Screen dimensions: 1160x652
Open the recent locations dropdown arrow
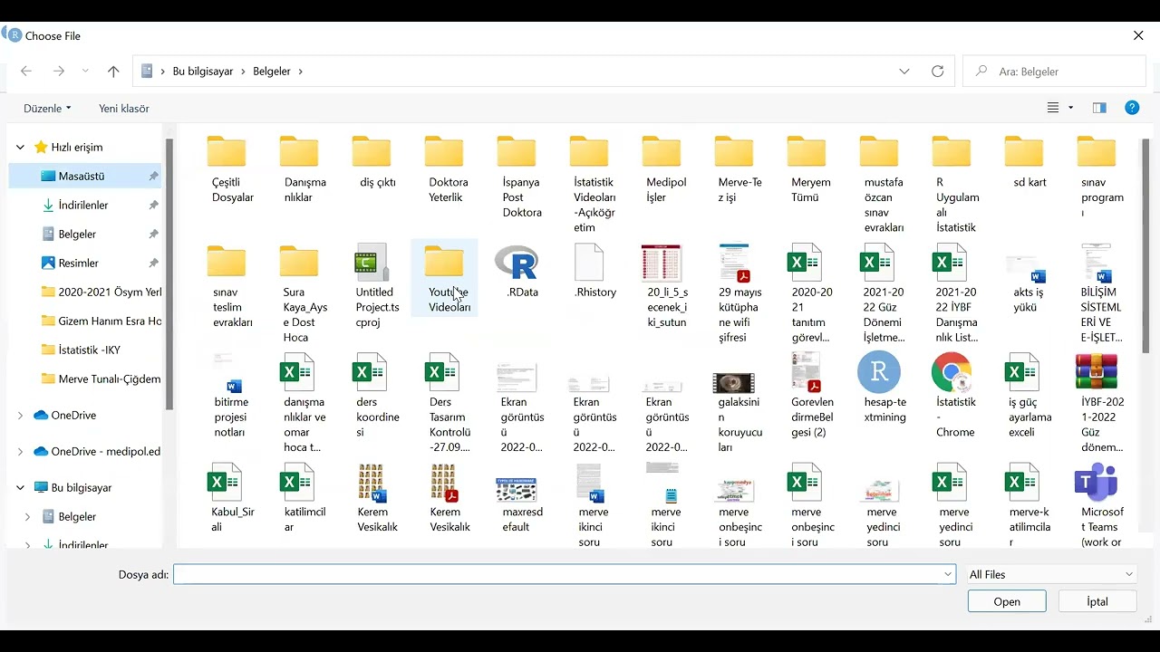pos(85,72)
